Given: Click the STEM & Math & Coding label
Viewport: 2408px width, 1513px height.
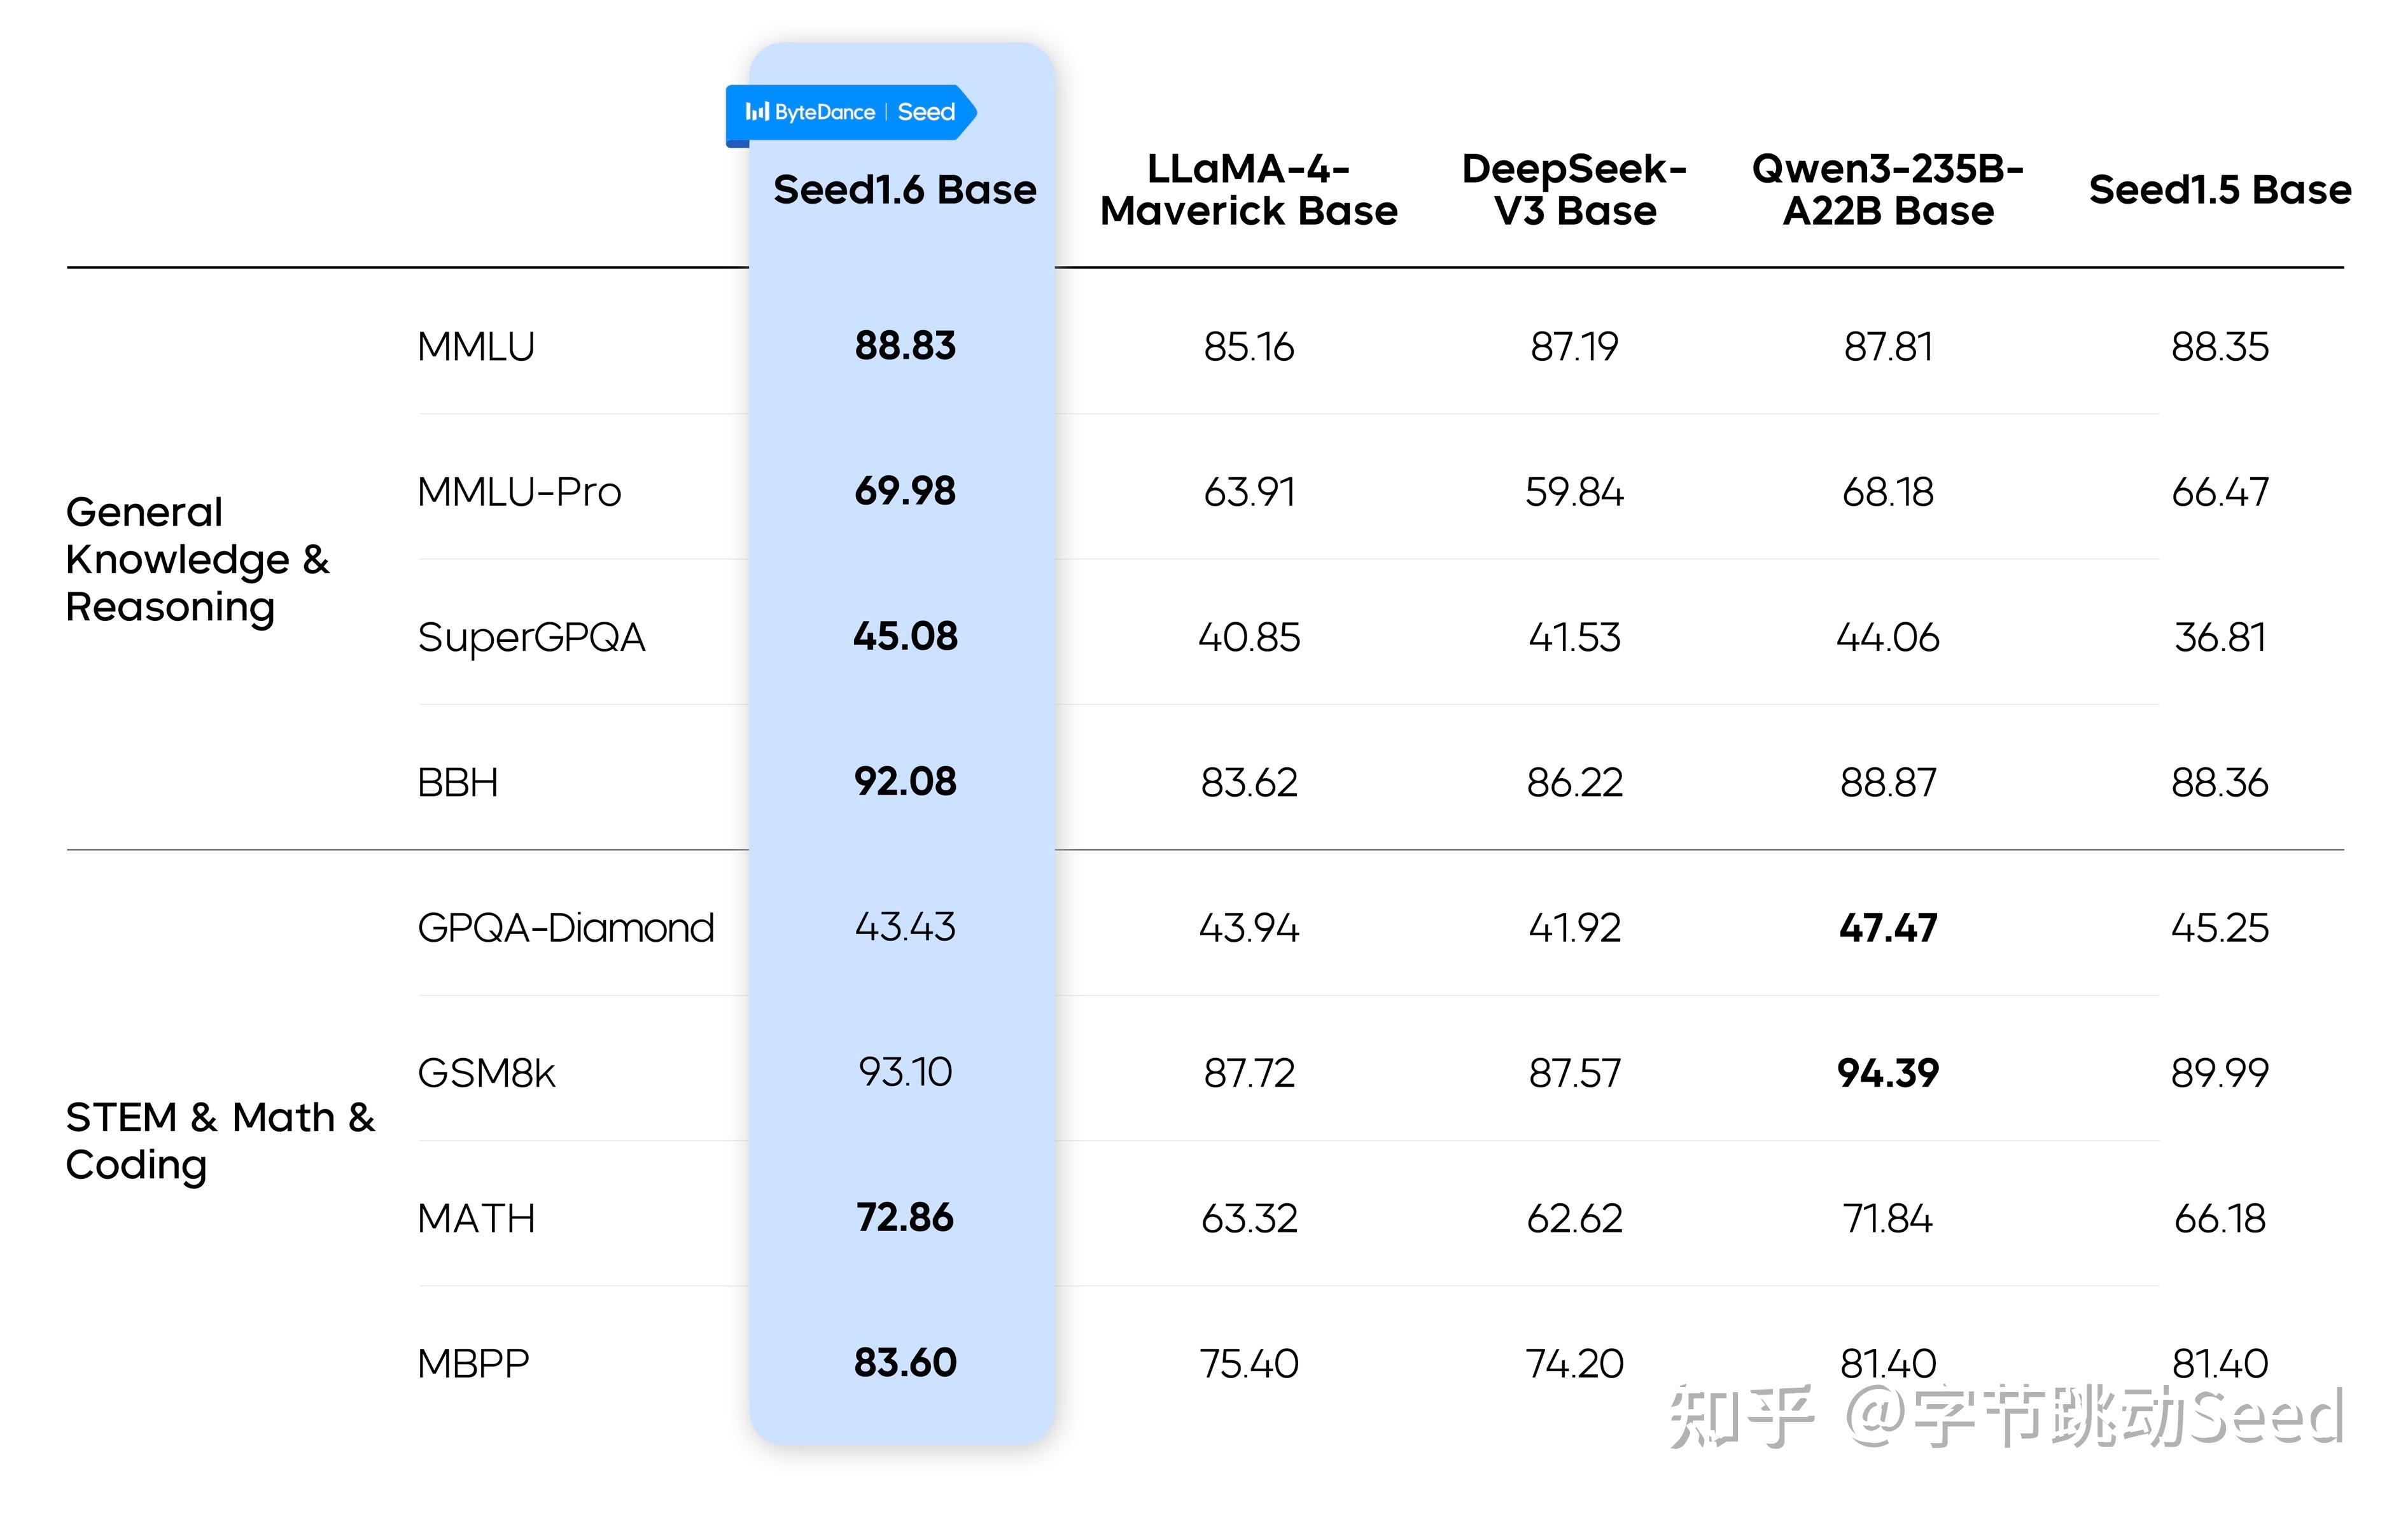Looking at the screenshot, I should pos(220,1140).
